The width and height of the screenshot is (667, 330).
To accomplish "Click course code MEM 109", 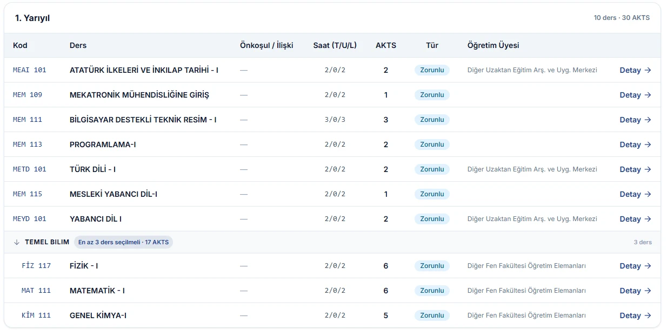I will pyautogui.click(x=28, y=95).
